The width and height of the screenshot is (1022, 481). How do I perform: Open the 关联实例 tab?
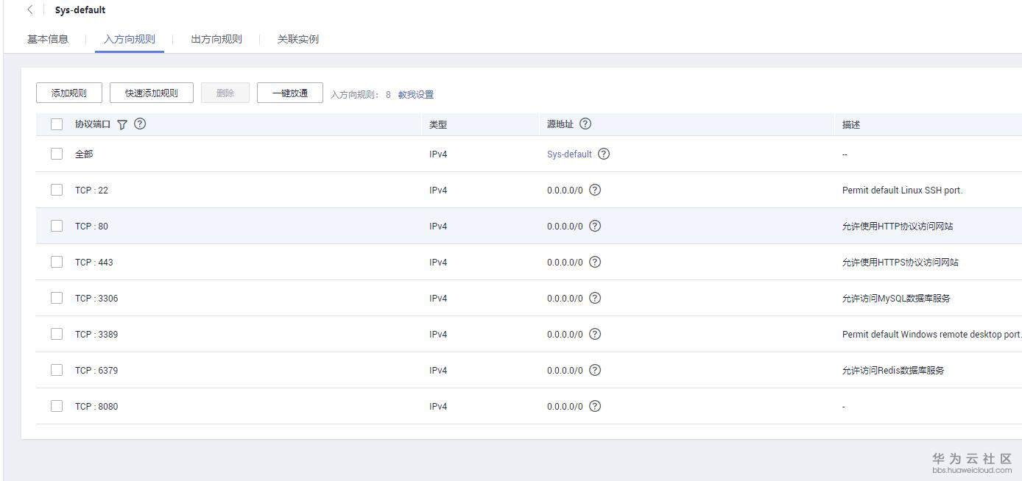[298, 39]
